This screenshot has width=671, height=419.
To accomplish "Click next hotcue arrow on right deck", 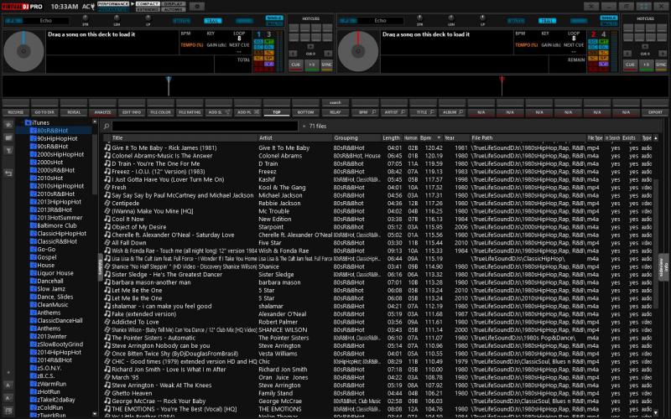I will tap(663, 54).
